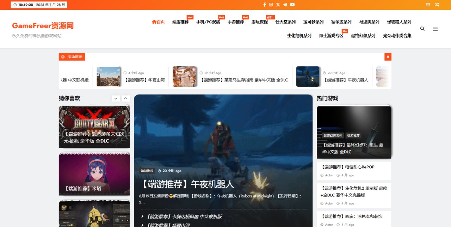Open the 任天堂系列 menu item
This screenshot has width=451, height=227.
pos(285,22)
